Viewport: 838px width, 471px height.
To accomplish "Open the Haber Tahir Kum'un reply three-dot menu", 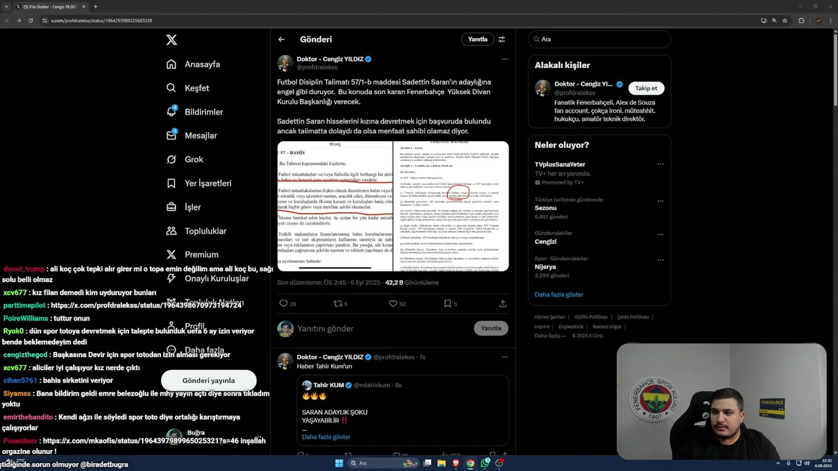I will [x=505, y=357].
